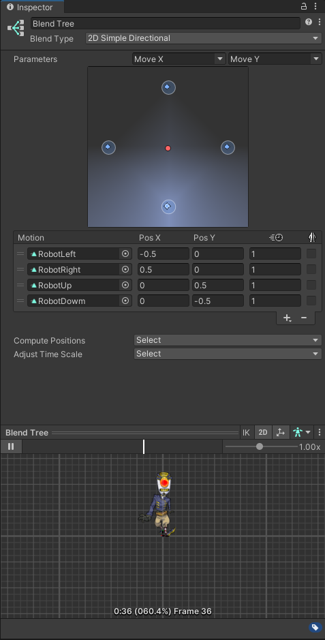Toggle the IK preview button

246,433
